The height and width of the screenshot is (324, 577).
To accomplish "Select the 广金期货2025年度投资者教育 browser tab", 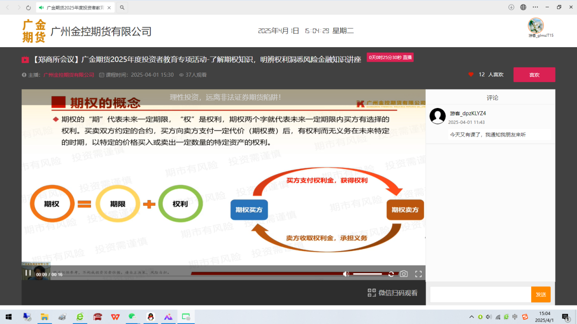I will (x=72, y=8).
